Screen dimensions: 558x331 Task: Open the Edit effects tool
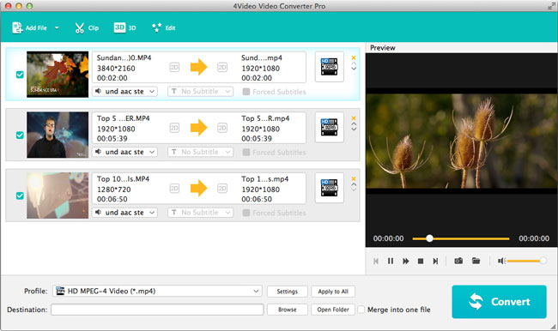click(164, 27)
